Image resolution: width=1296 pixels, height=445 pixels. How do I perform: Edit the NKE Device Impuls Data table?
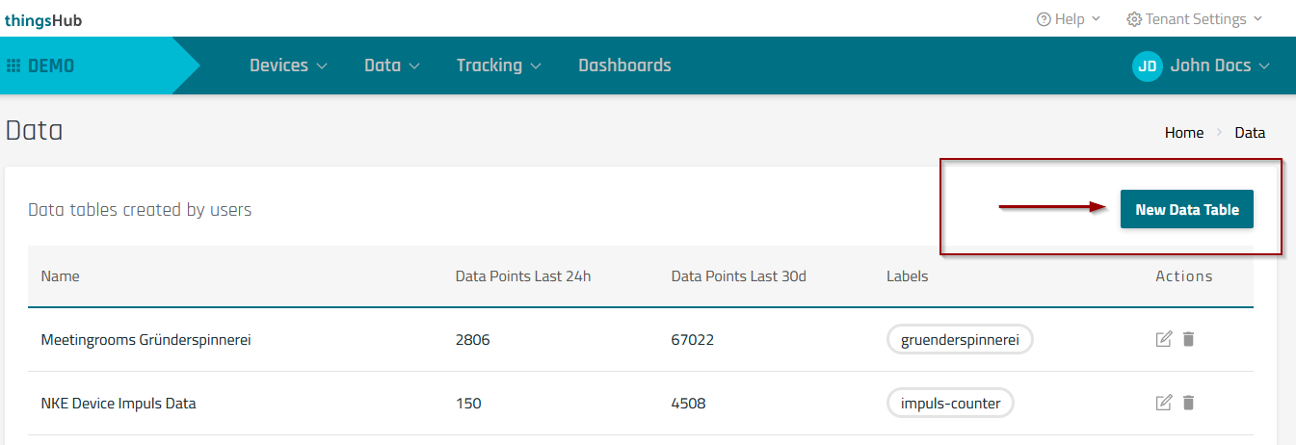pos(1164,403)
